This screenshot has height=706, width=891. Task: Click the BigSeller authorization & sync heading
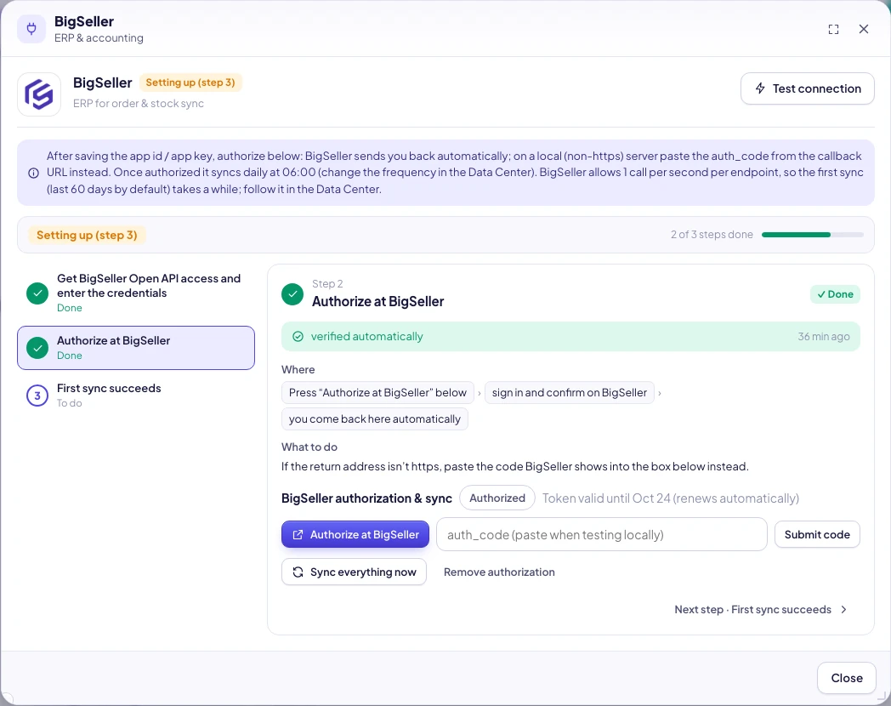click(x=366, y=498)
